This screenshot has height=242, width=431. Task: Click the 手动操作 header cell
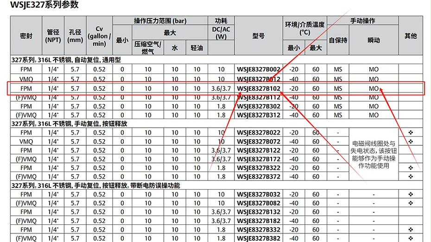(x=362, y=21)
